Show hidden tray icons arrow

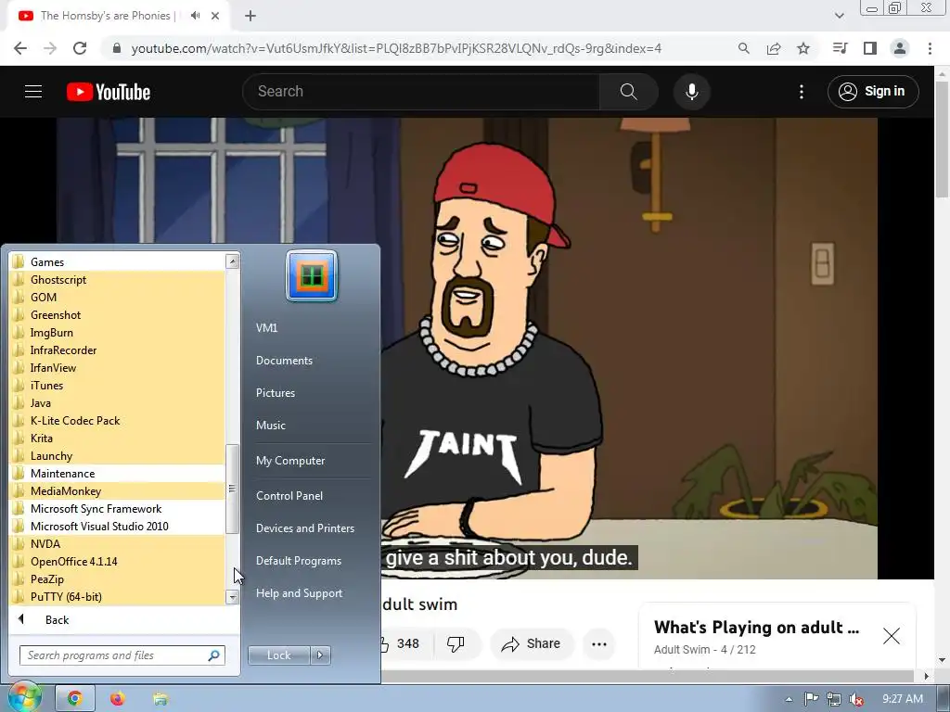[789, 699]
